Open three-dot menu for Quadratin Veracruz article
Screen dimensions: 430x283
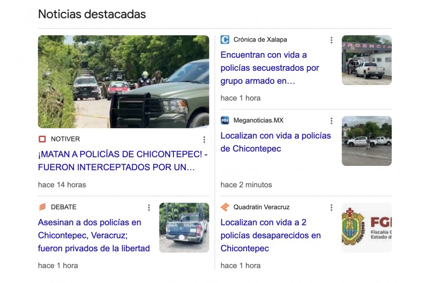point(331,207)
